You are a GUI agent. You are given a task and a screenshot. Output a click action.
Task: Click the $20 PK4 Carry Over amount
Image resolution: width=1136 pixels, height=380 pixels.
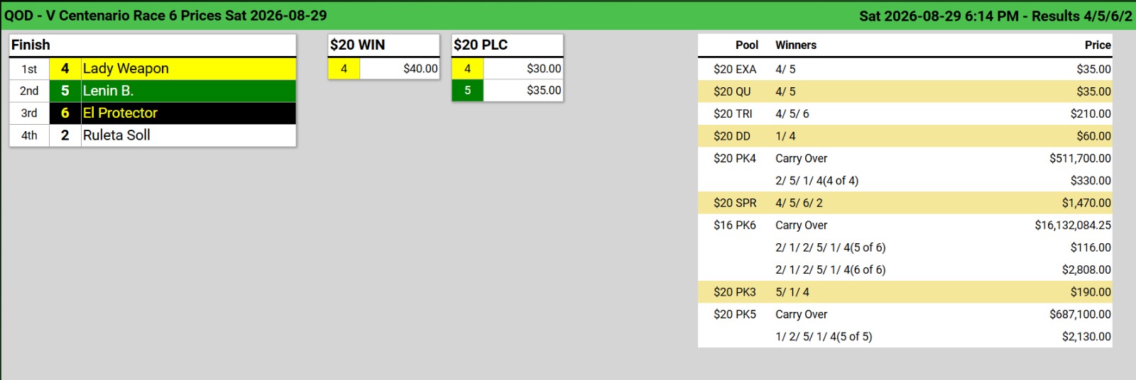click(1080, 158)
